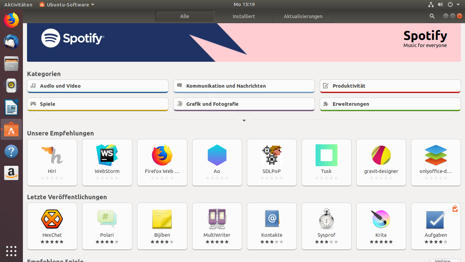This screenshot has height=262, width=465.
Task: Open the Bijiben notes app tile
Action: click(162, 226)
